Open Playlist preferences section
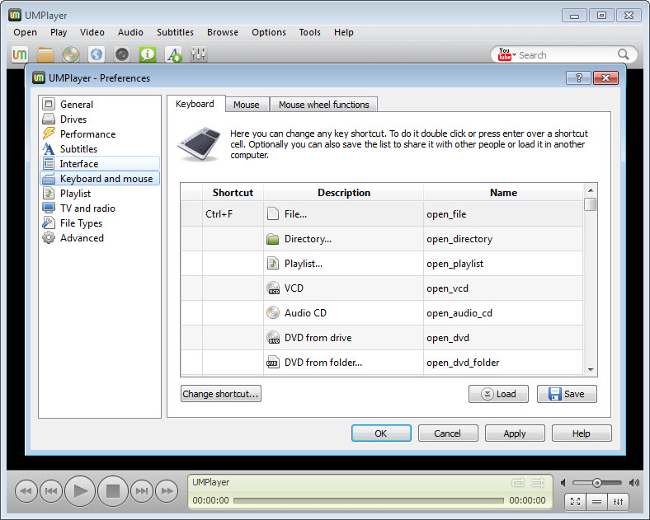 click(75, 194)
